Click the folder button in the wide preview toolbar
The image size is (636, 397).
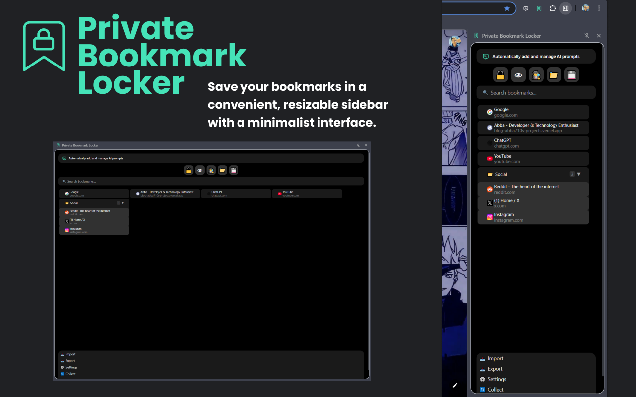tap(222, 170)
